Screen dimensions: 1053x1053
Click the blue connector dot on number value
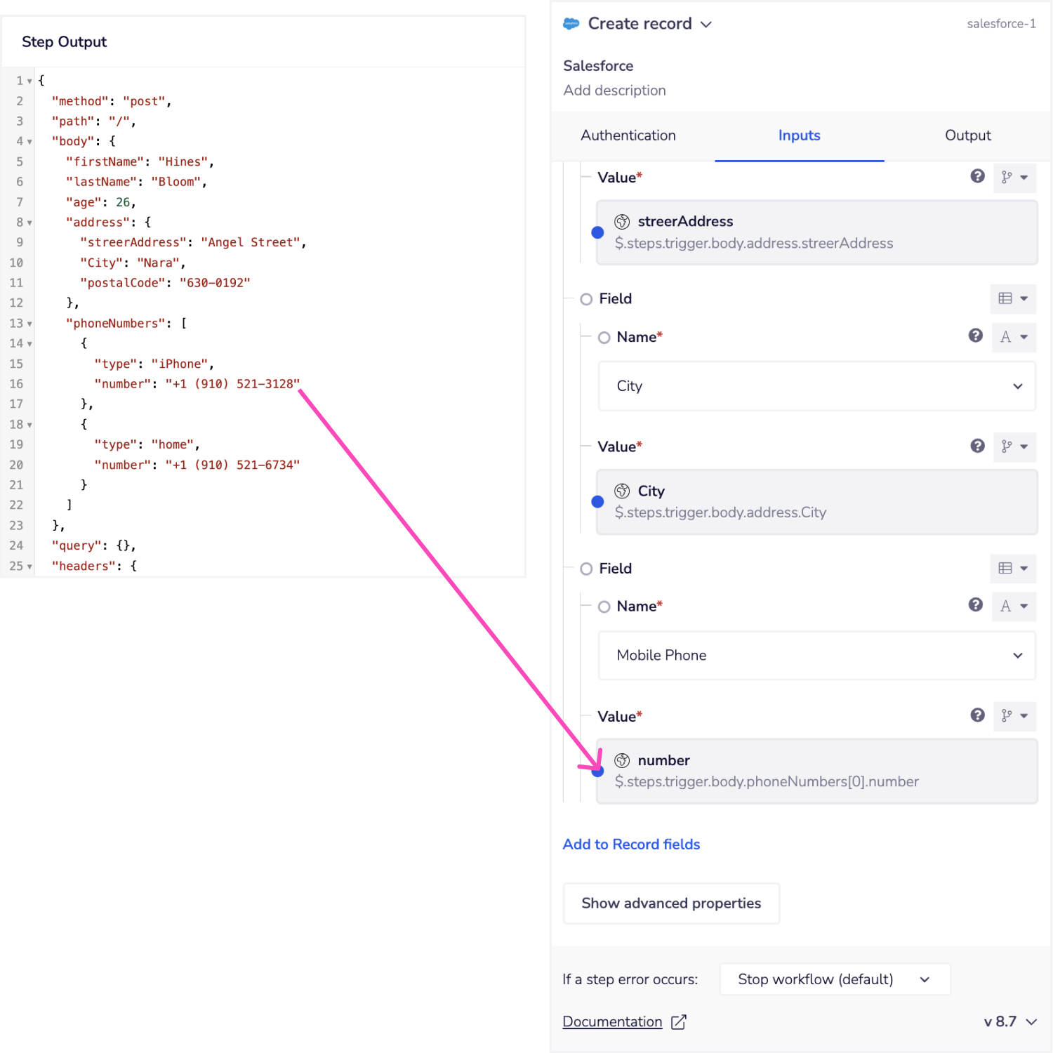click(597, 771)
